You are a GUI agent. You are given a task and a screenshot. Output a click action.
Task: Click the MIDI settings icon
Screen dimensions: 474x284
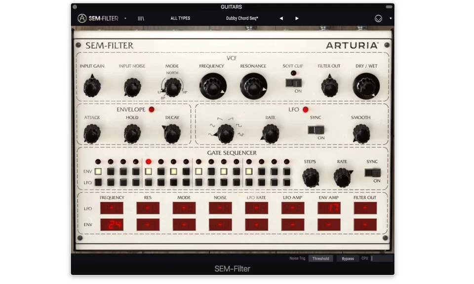[378, 18]
